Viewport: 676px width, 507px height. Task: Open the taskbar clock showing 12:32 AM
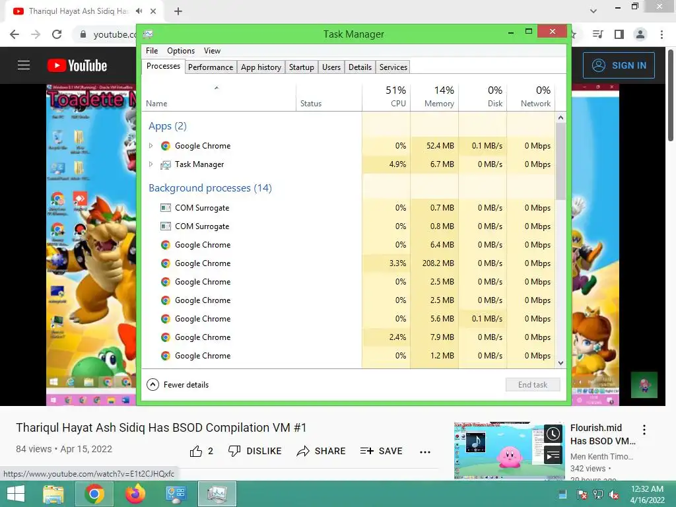pyautogui.click(x=647, y=494)
